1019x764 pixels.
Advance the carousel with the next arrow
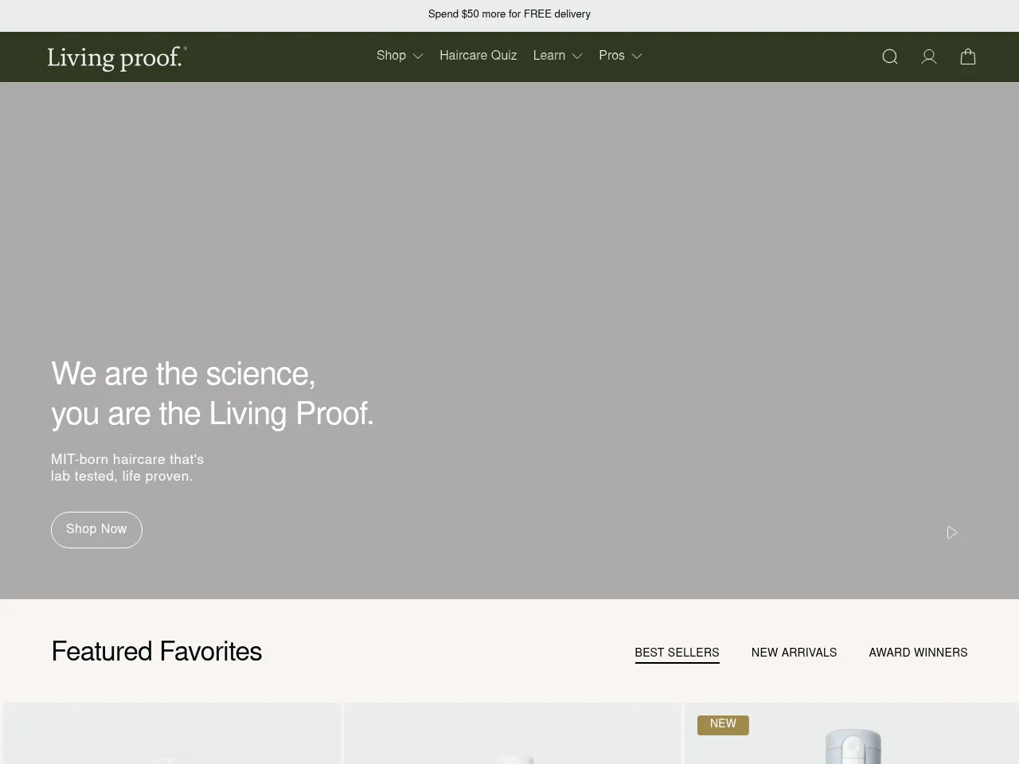[952, 532]
